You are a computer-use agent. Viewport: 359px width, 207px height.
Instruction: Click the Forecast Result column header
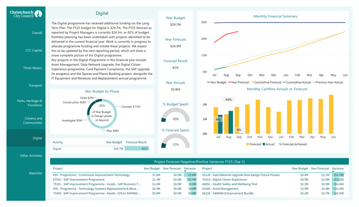136,142
